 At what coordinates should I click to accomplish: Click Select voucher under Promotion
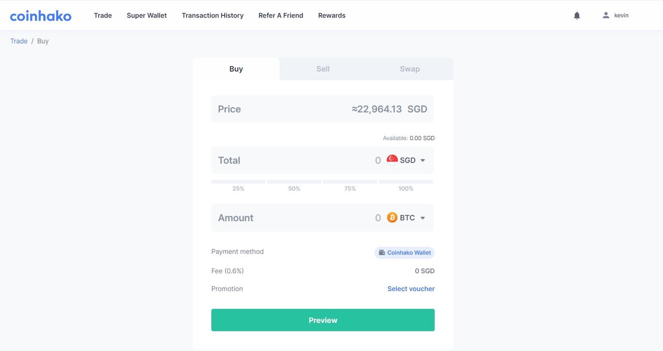[x=410, y=288]
